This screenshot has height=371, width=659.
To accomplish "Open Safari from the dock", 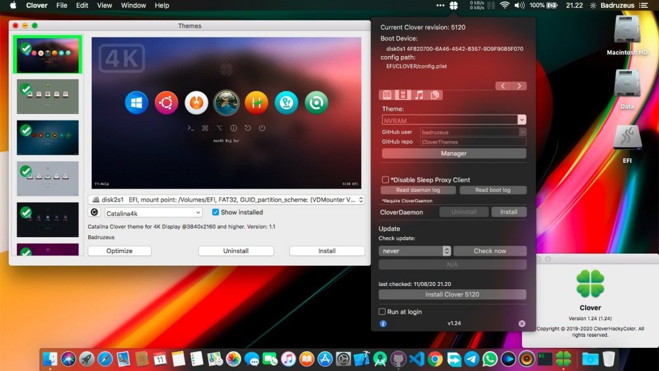I will coord(105,359).
